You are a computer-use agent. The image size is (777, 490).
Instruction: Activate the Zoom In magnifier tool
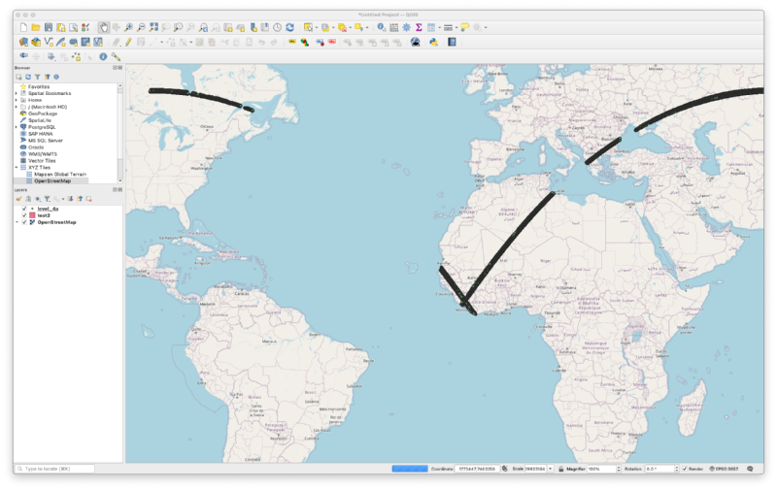click(128, 27)
